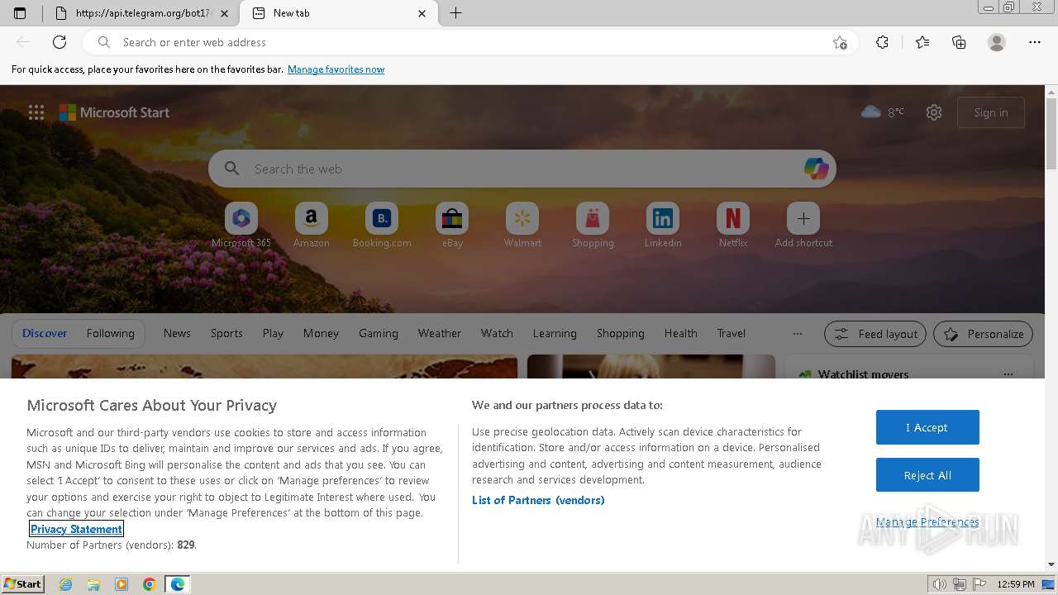This screenshot has height=595, width=1058.
Task: Launch Internet Explorer from taskbar
Action: point(65,584)
